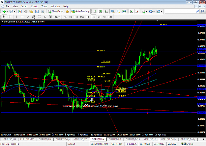Switch to the GBPJPY,Daily chart tab
The width and height of the screenshot is (206, 146).
pos(63,139)
